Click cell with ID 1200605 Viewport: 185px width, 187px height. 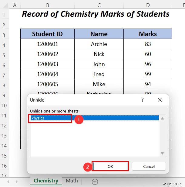point(48,84)
